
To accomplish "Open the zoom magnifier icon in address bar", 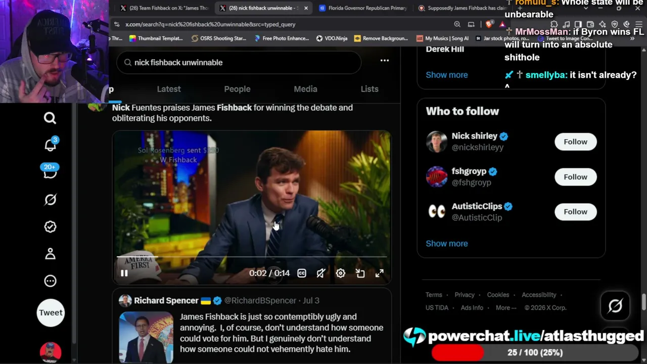I will click(457, 24).
